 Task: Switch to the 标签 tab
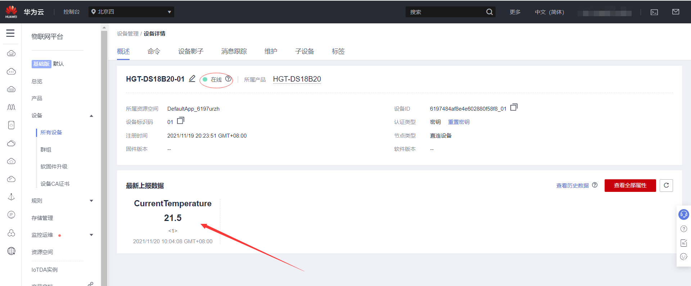(x=338, y=51)
